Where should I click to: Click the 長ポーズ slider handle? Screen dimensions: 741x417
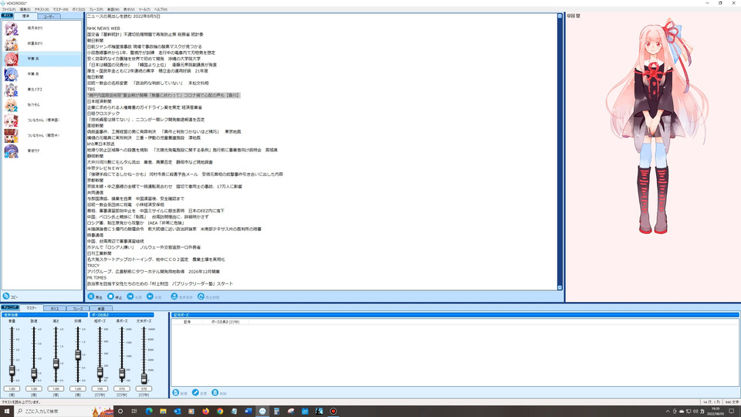tap(122, 374)
